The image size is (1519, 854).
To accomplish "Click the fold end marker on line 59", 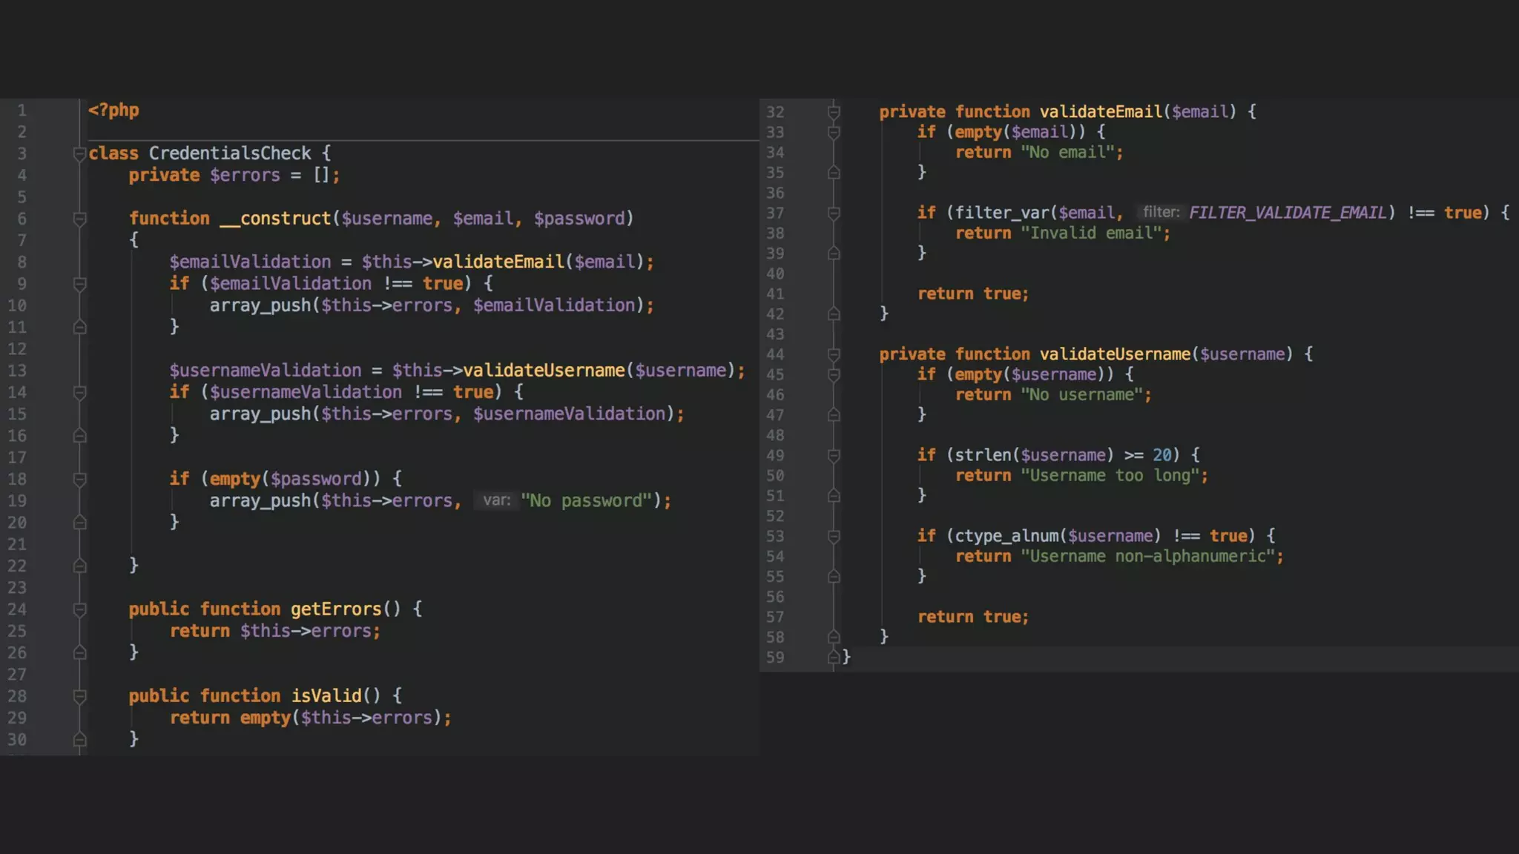I will point(834,657).
